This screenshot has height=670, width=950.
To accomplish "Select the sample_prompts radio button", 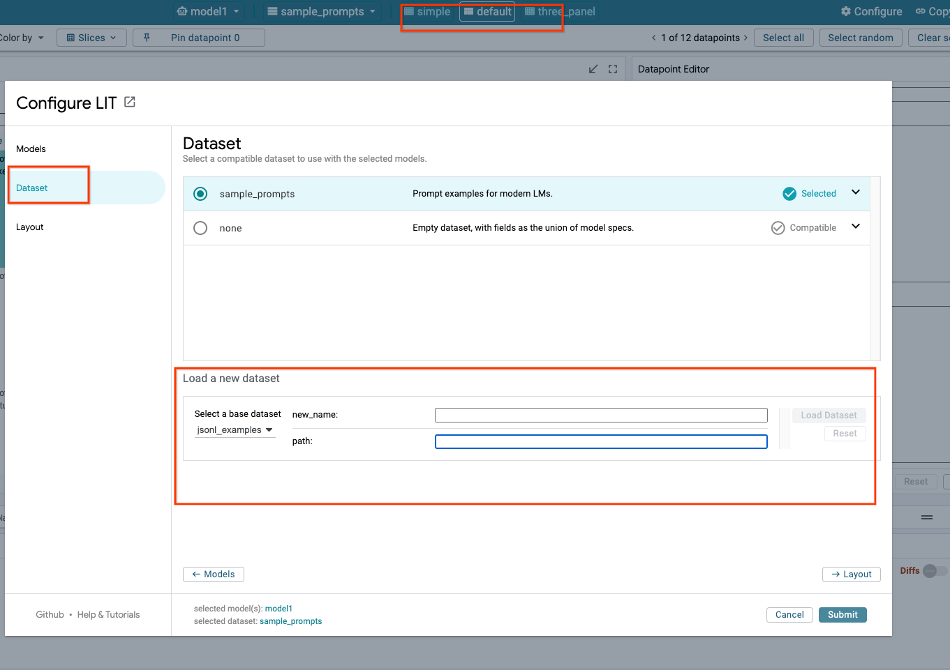I will 200,194.
